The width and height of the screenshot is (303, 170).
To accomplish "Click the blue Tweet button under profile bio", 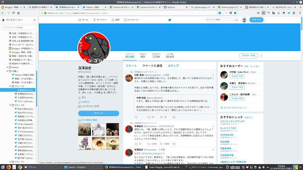I will 98,113.
